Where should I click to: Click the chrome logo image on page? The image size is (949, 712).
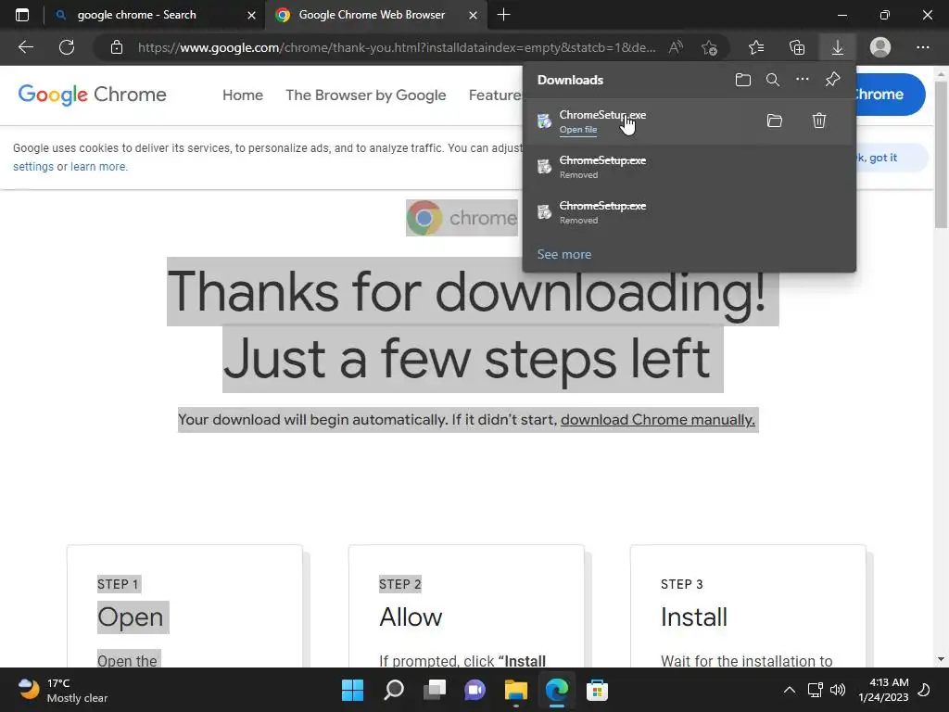click(x=462, y=218)
